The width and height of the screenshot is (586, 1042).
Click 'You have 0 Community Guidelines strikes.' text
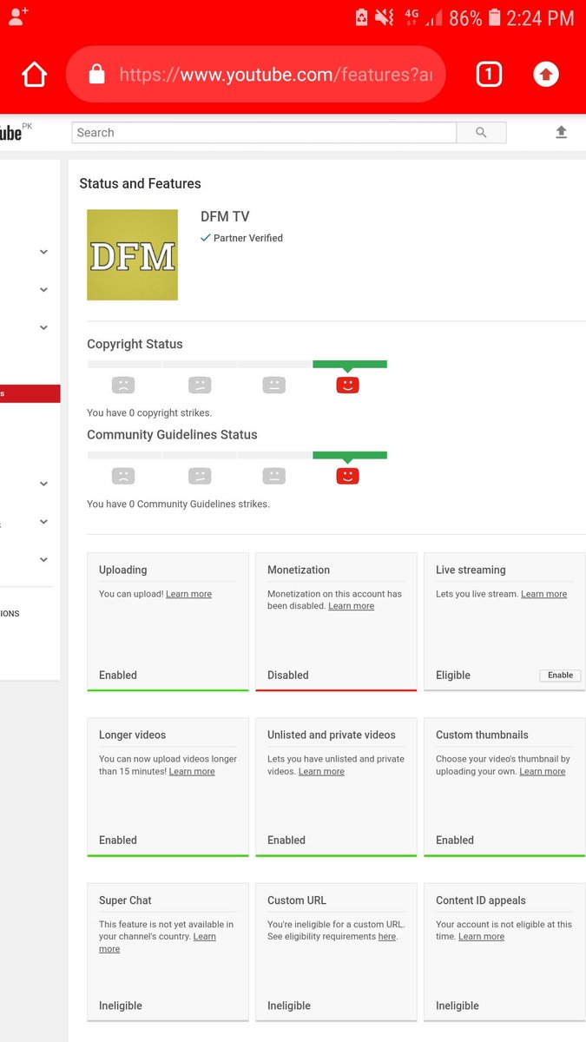[x=178, y=504]
